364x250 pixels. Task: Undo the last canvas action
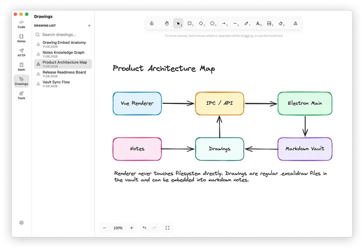[x=145, y=228]
